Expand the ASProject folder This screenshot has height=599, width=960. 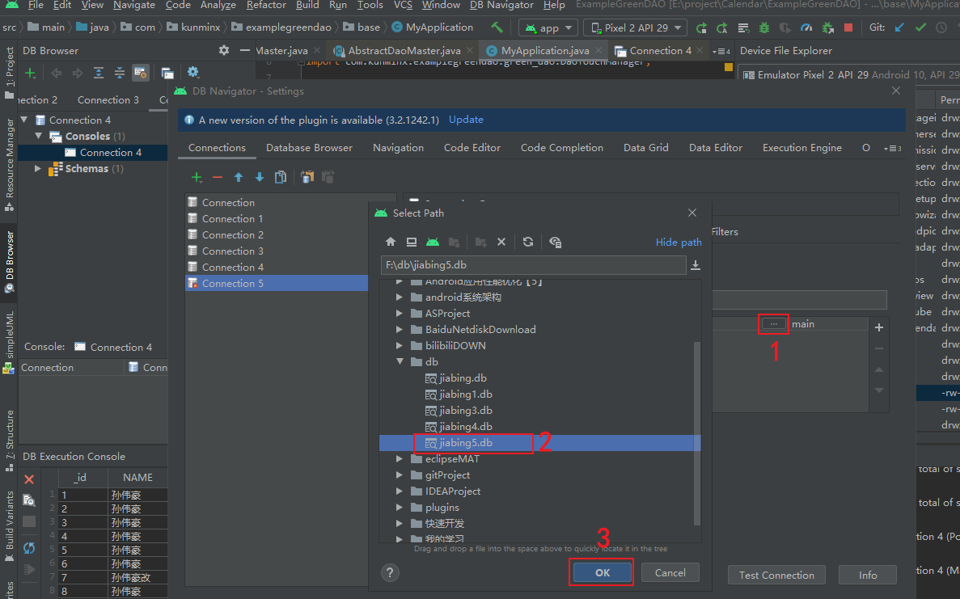coord(400,314)
